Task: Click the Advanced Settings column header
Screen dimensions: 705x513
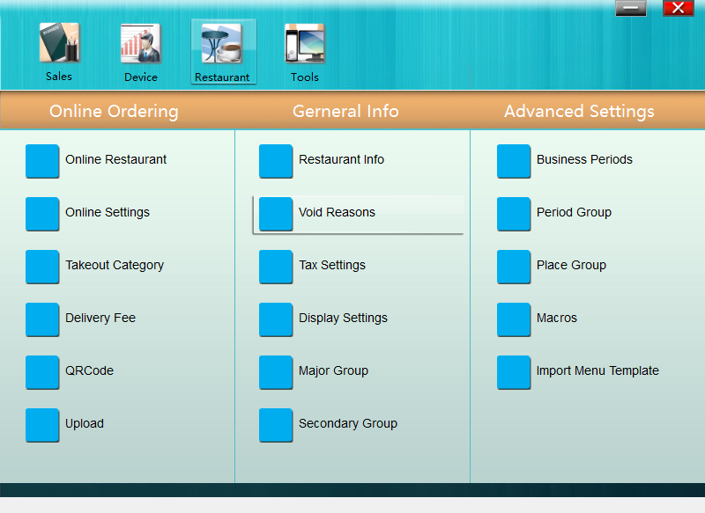Action: click(579, 111)
